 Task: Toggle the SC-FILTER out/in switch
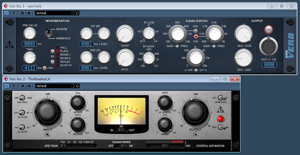pyautogui.click(x=22, y=113)
